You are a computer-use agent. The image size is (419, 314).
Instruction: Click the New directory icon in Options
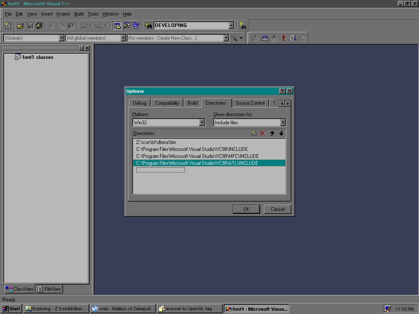click(254, 133)
